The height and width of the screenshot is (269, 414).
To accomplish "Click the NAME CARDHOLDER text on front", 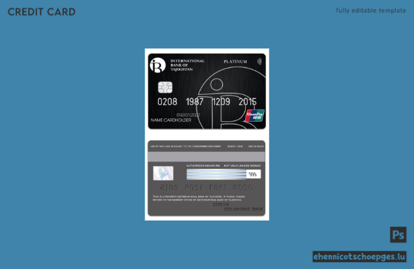I will click(x=171, y=120).
